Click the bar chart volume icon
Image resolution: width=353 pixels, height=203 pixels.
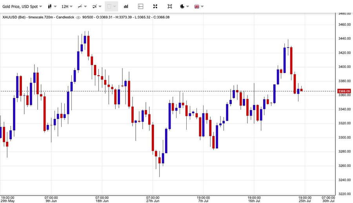(x=126, y=7)
